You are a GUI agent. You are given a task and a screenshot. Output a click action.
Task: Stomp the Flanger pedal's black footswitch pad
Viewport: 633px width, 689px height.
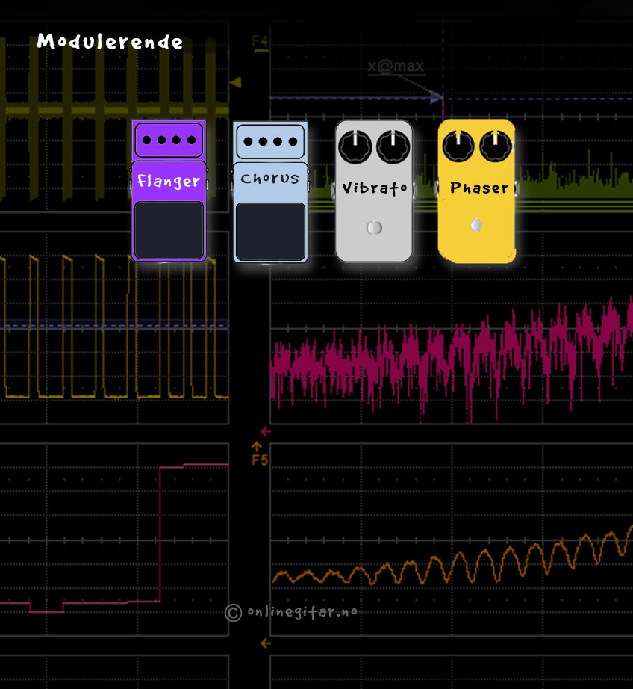coord(169,230)
